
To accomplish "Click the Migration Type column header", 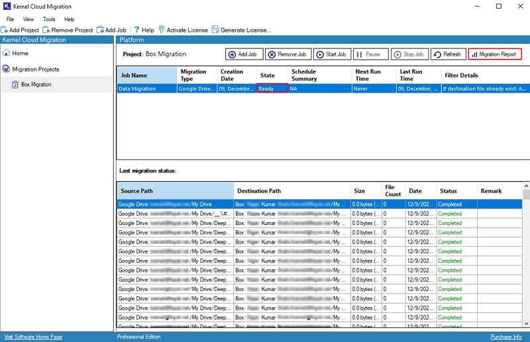I will pyautogui.click(x=197, y=75).
